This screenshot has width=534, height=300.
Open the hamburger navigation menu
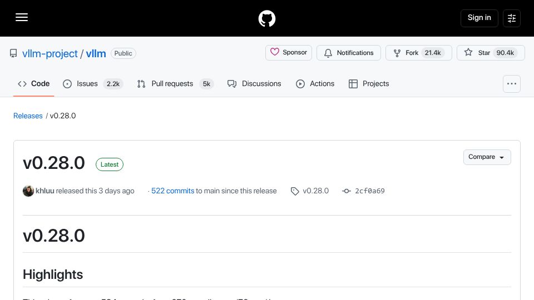[22, 17]
